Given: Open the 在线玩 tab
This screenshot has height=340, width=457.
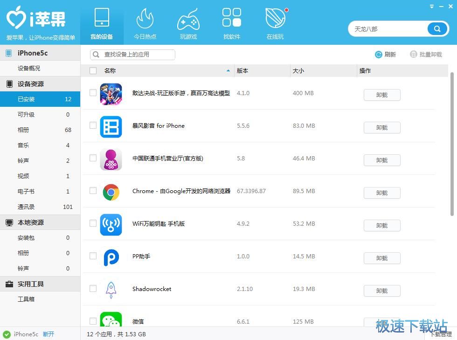Looking at the screenshot, I should tap(275, 23).
